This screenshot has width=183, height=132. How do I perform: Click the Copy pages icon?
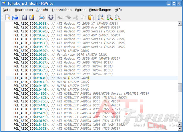pyautogui.click(x=83, y=18)
